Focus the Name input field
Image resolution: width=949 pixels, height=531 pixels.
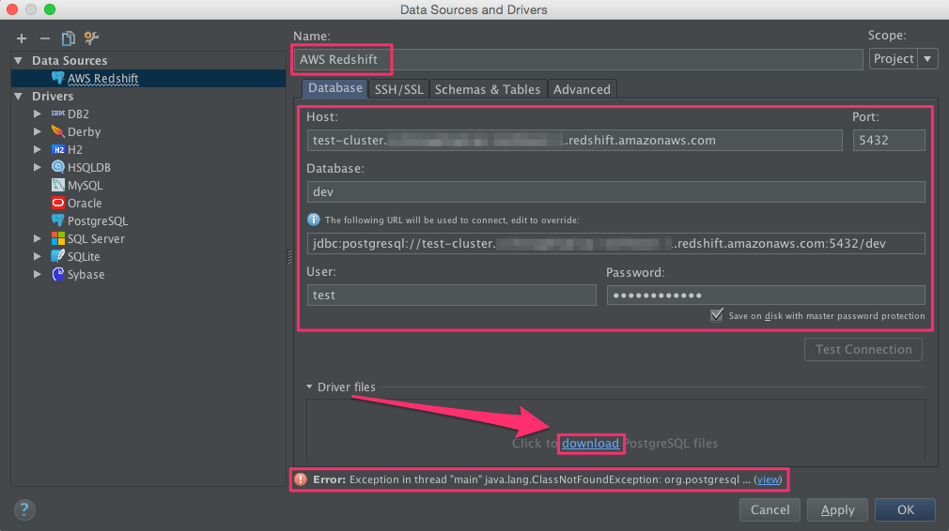coord(578,59)
